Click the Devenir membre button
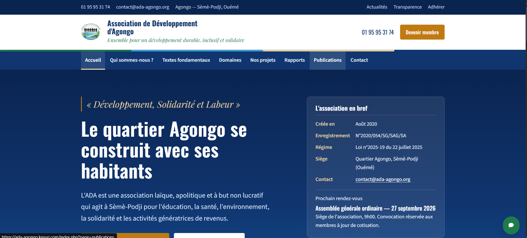 (x=422, y=32)
